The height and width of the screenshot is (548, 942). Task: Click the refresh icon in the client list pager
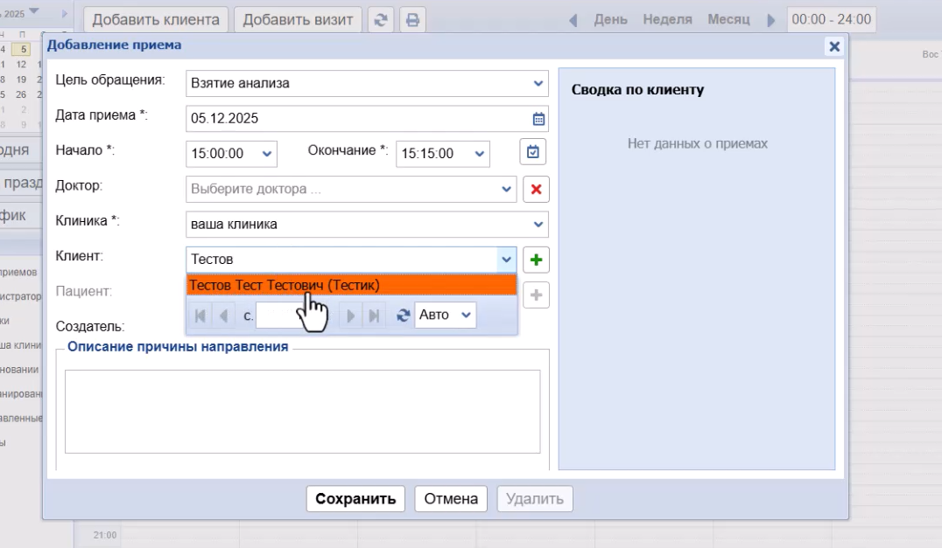pos(403,316)
